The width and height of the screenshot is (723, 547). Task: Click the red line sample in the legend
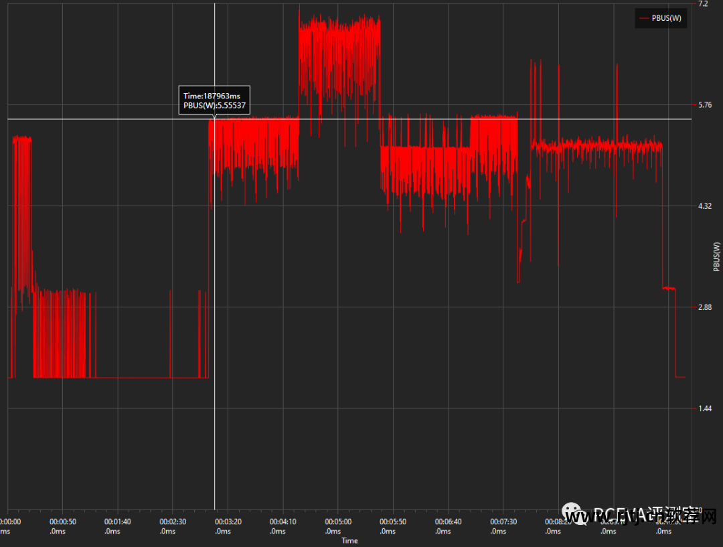point(645,18)
